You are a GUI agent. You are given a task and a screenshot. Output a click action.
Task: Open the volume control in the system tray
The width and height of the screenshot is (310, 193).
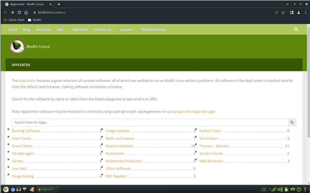coord(280,189)
